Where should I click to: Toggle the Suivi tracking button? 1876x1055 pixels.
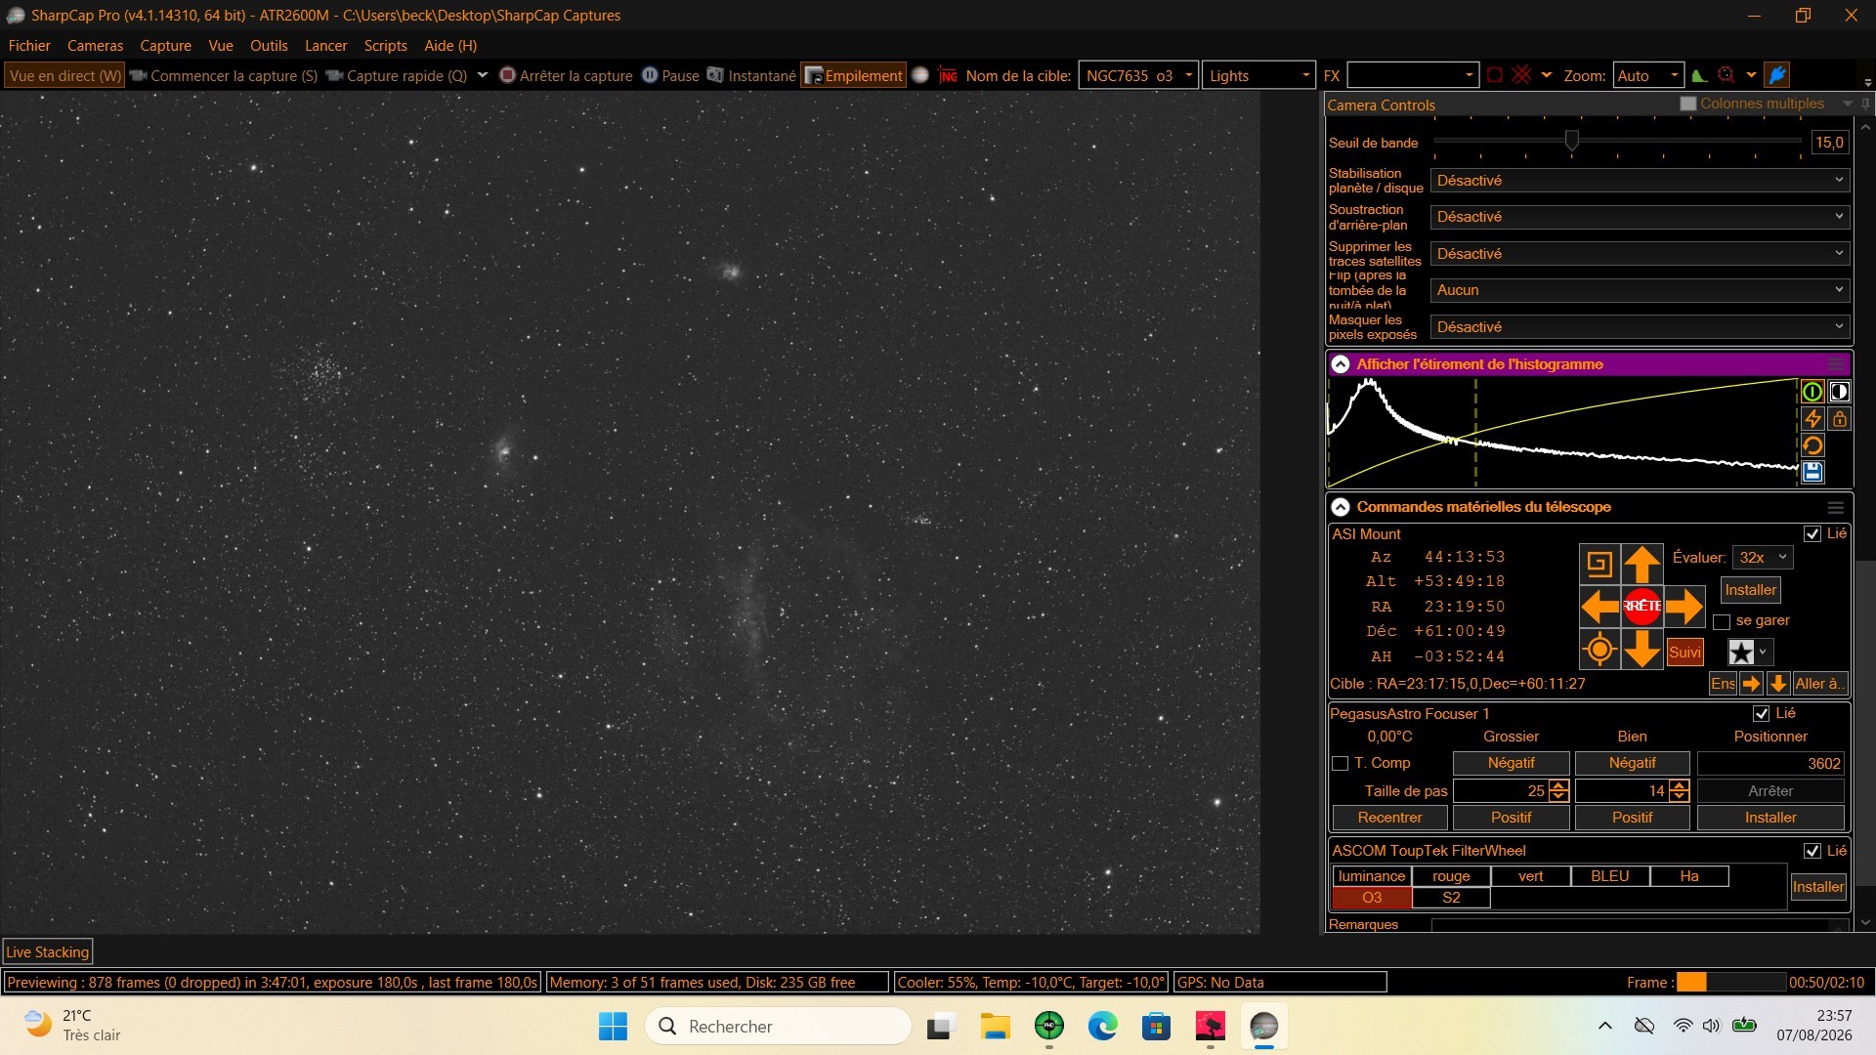pos(1684,653)
